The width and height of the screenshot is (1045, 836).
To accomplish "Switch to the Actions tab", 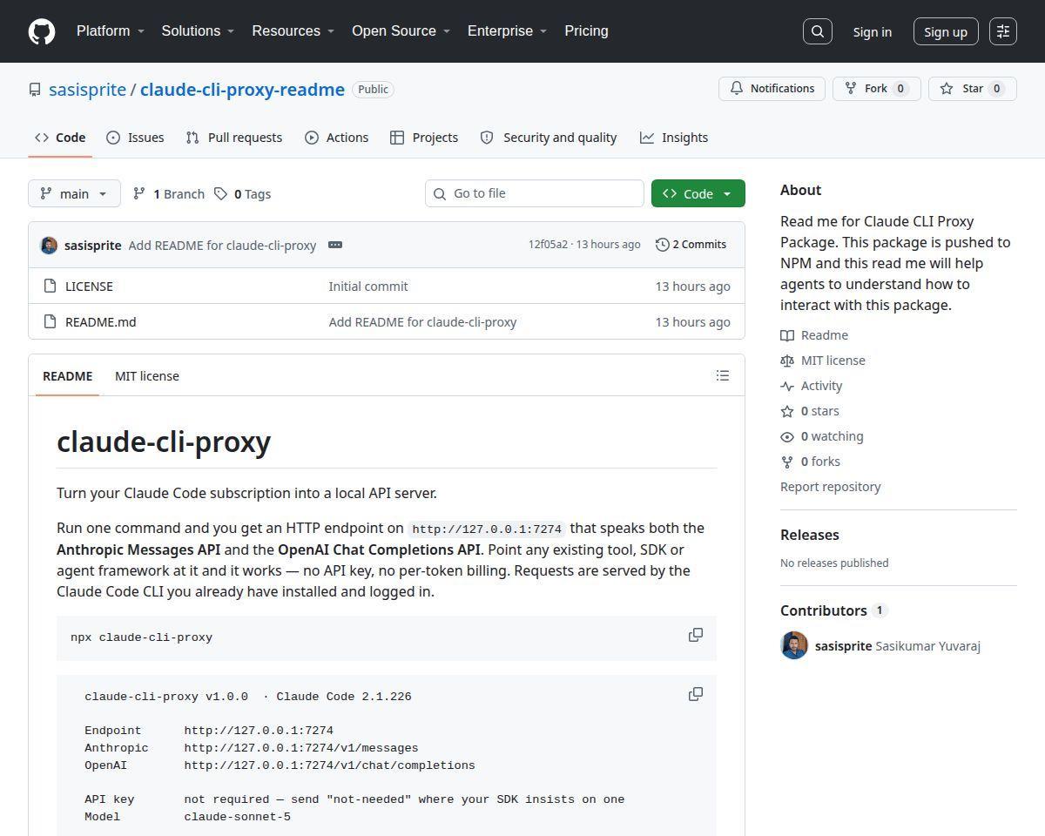I will coord(336,138).
